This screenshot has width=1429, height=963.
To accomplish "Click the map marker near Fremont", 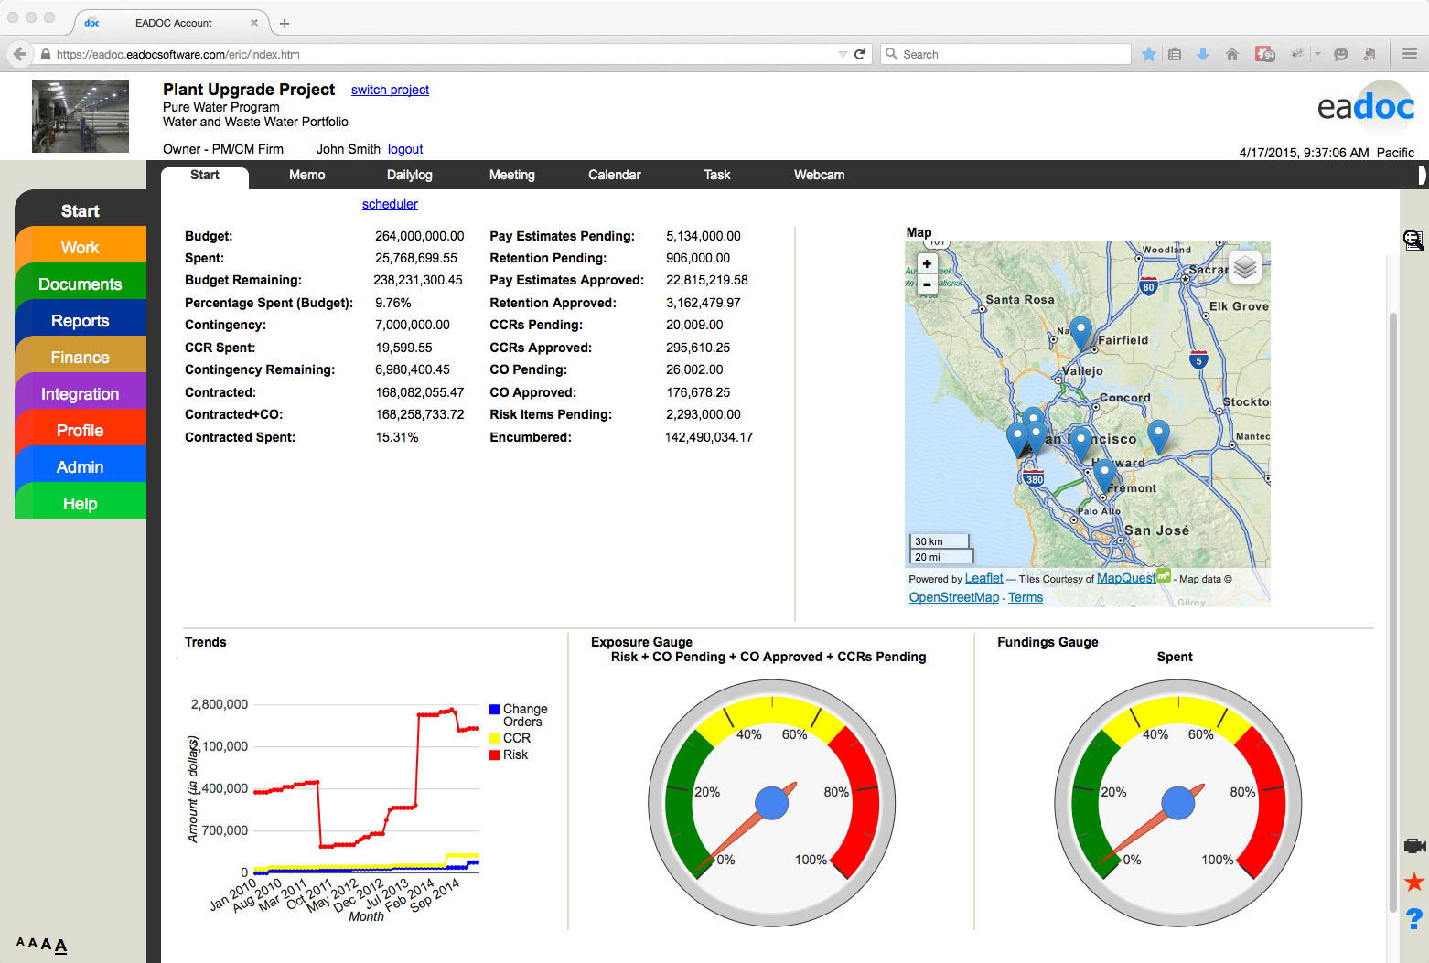I will pos(1105,476).
